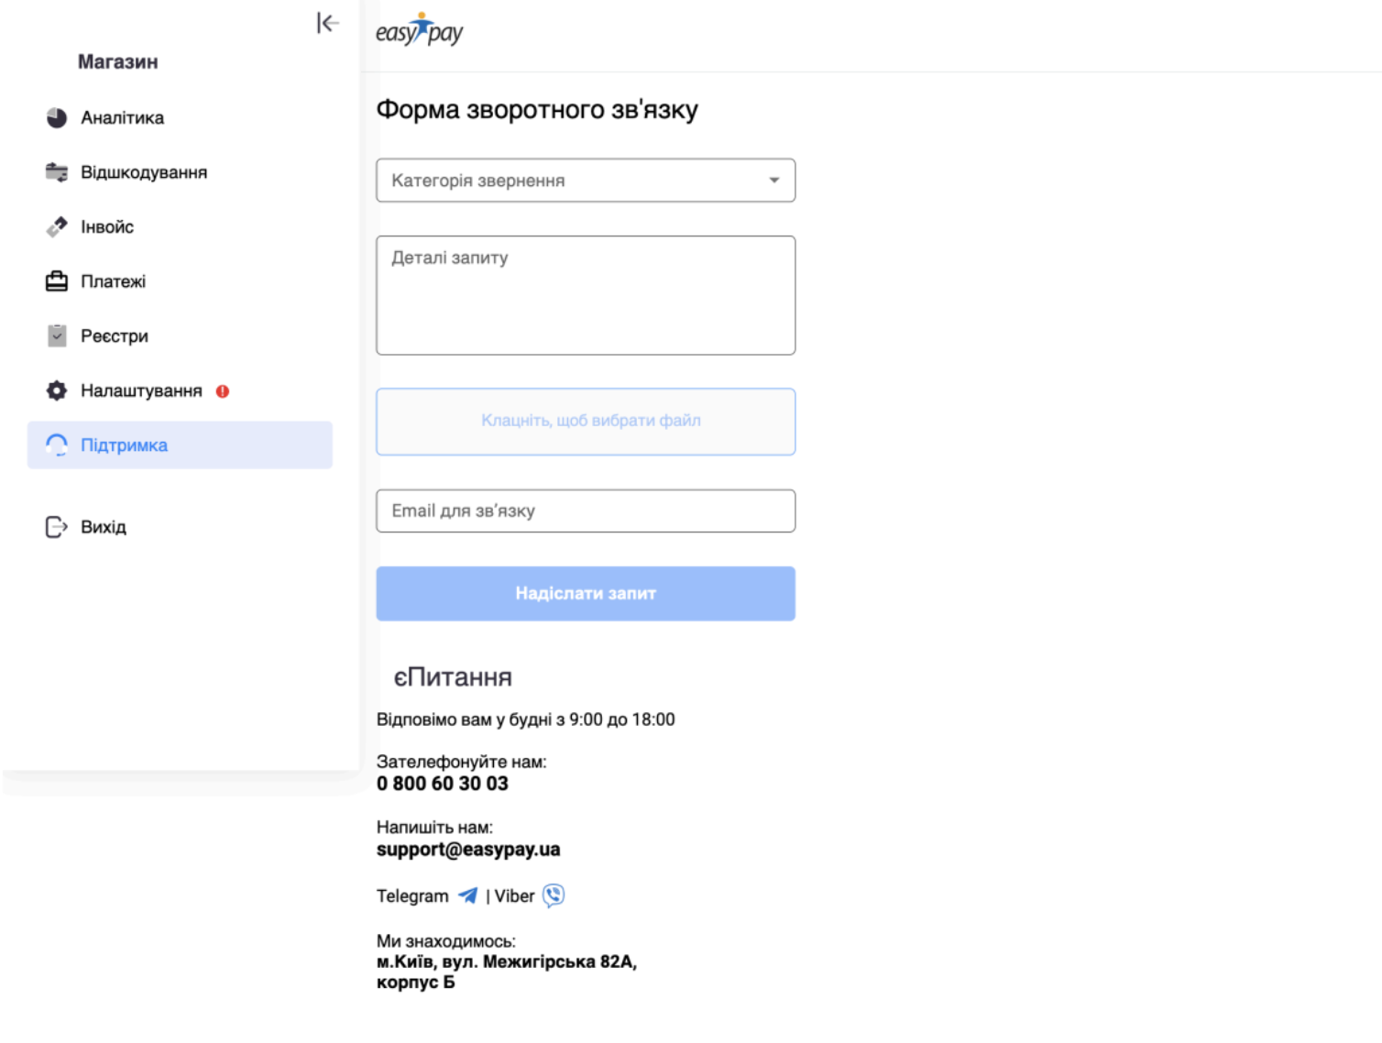Viewport: 1382px width, 1043px height.
Task: Click the Відшкодування card icon
Action: tap(57, 172)
